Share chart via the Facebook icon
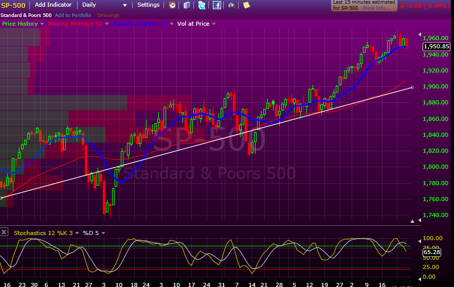The width and height of the screenshot is (454, 287). (217, 5)
